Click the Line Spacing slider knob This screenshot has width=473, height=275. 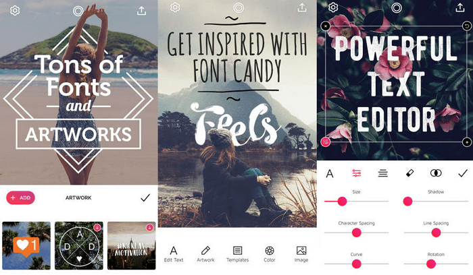(436, 233)
